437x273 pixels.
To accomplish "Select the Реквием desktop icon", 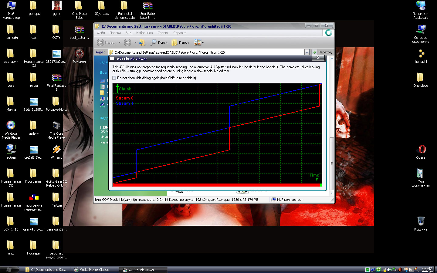I will (x=79, y=56).
